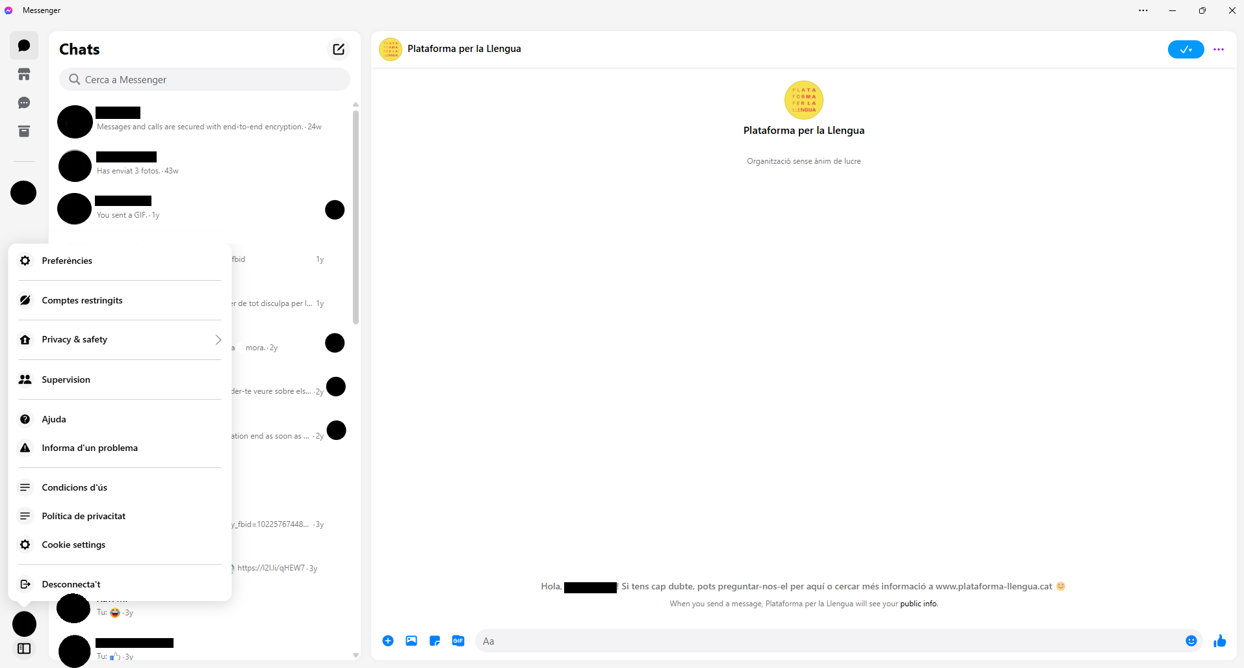Click the chat list scrollbar thumb
The image size is (1244, 668).
click(356, 217)
